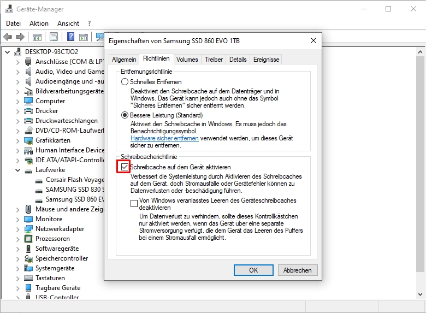Click the device tree scrollbar down arrow
This screenshot has width=426, height=313.
(420, 294)
